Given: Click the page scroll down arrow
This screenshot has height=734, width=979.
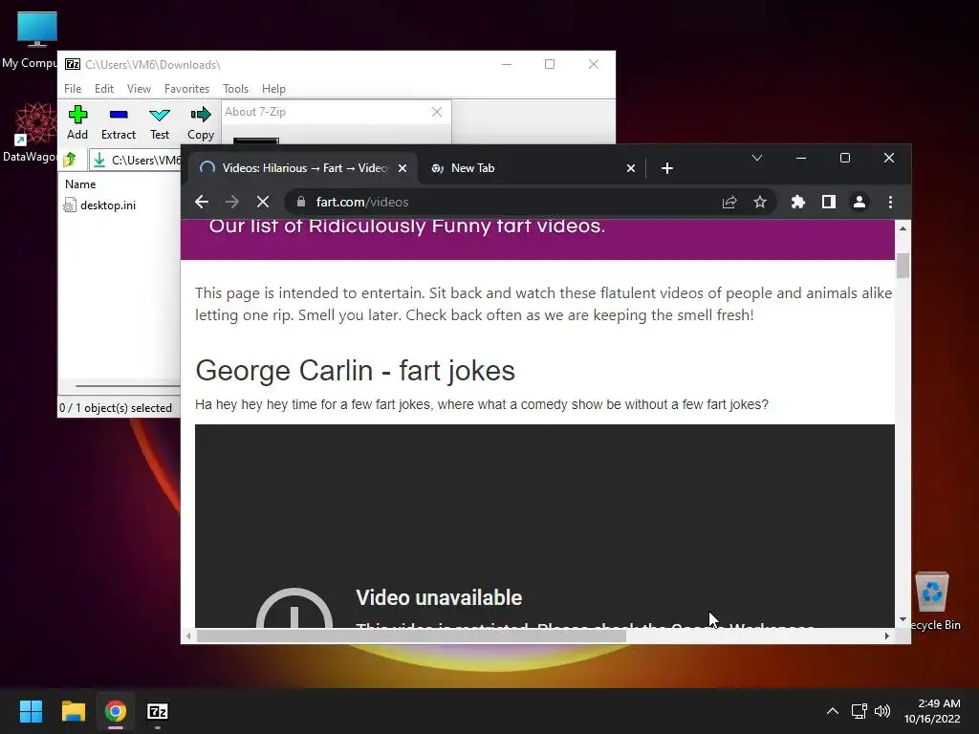Looking at the screenshot, I should [903, 619].
